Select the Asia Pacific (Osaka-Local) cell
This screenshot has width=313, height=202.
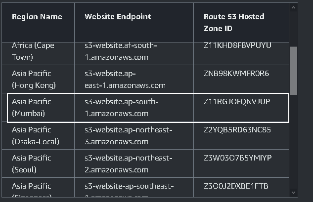[36, 135]
